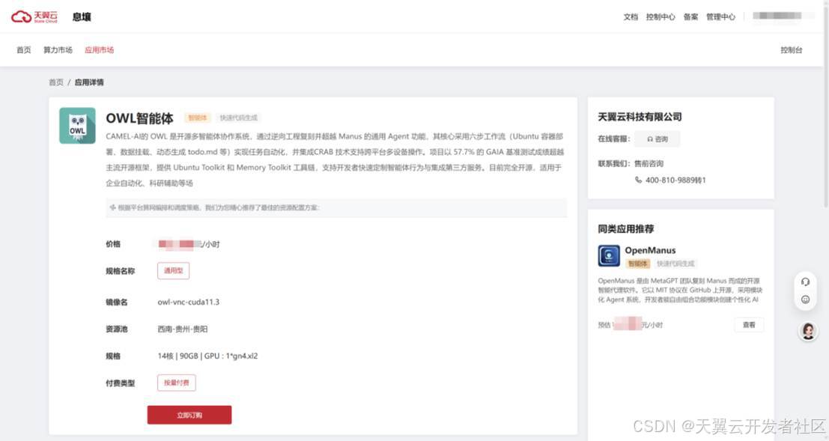Switch to the 算力市场 tab
Screen dimensions: 829x441
(58, 50)
